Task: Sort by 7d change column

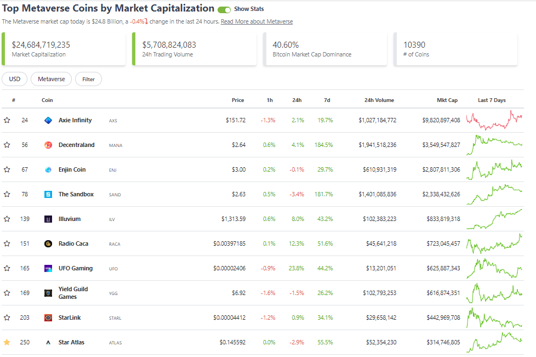Action: coord(327,100)
